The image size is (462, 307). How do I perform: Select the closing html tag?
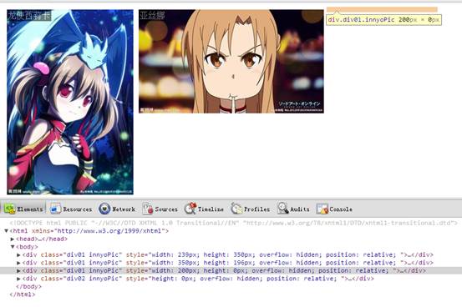[23, 294]
